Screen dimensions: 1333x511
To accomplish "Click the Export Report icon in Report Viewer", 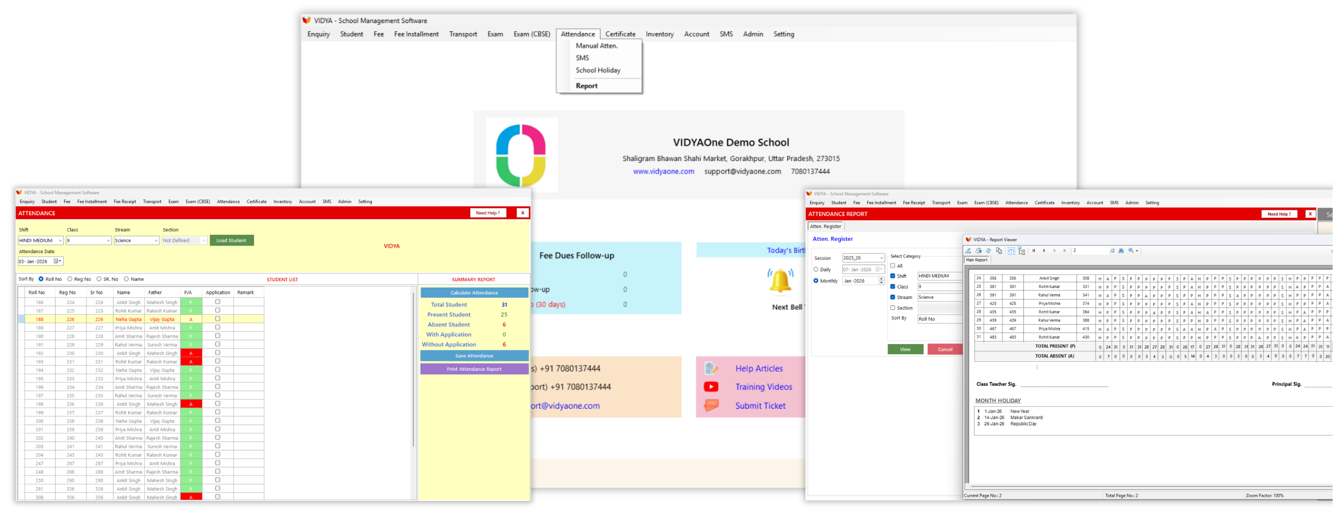I will [968, 251].
